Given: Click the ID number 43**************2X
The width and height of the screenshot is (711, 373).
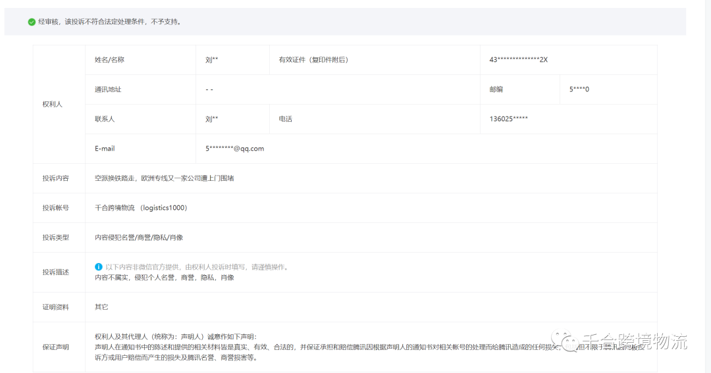Looking at the screenshot, I should coord(518,60).
